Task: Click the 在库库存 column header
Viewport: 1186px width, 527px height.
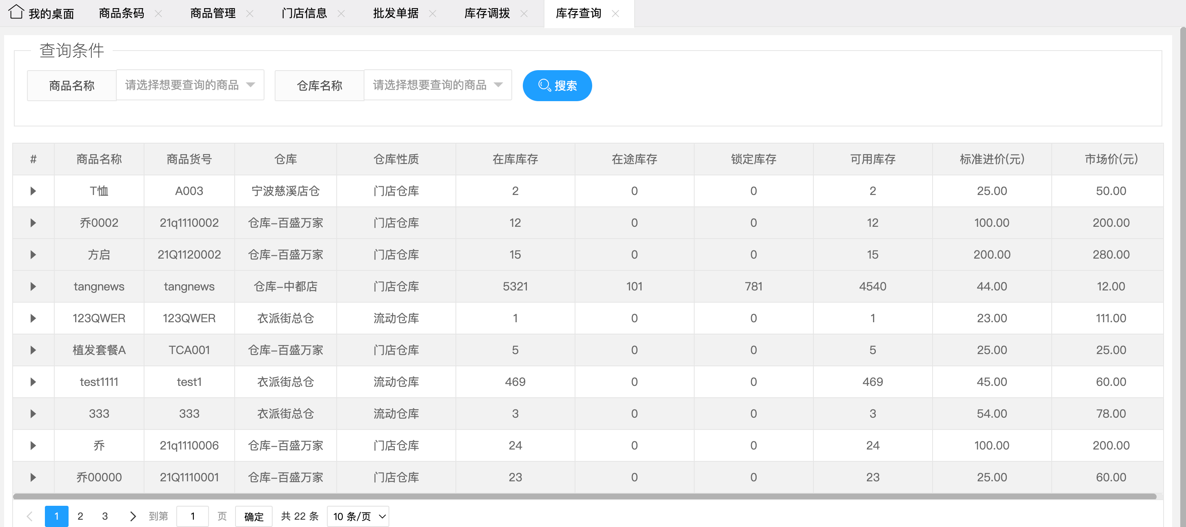Action: click(x=515, y=159)
